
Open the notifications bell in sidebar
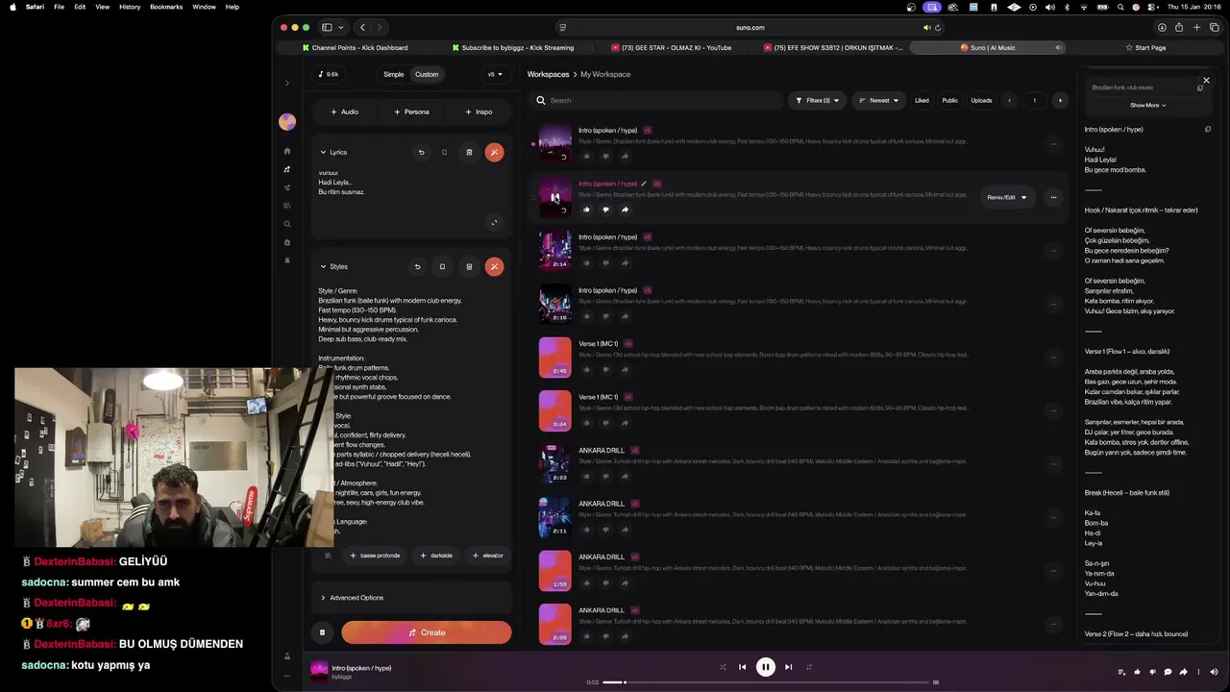(286, 260)
